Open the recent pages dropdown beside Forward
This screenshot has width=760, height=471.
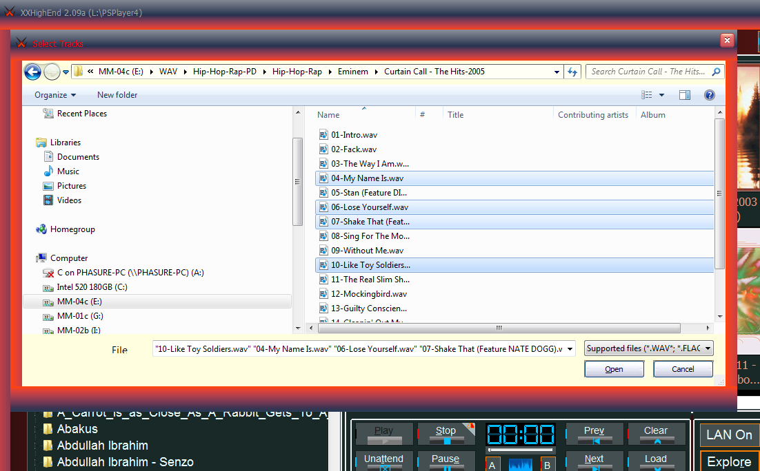pos(66,72)
